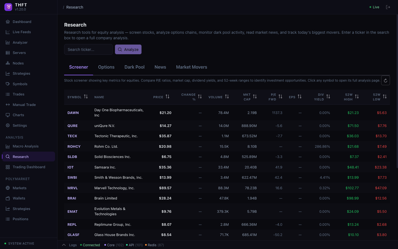This screenshot has height=249, width=398.
Task: Open the Wallets page
Action: pyautogui.click(x=19, y=198)
